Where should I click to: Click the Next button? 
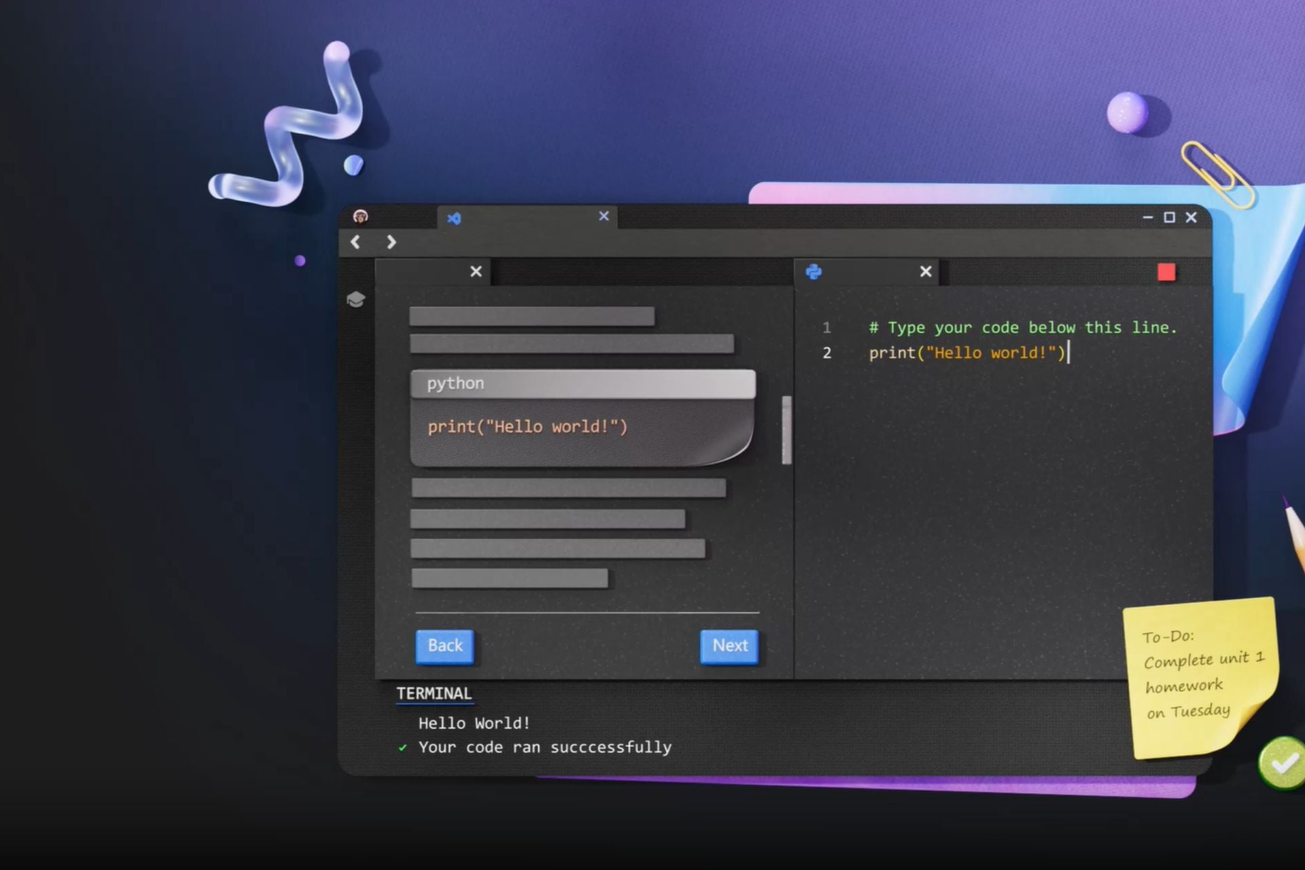tap(729, 646)
